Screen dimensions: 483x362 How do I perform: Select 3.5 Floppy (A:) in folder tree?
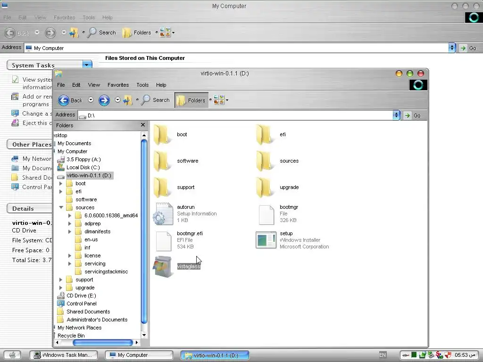83,159
